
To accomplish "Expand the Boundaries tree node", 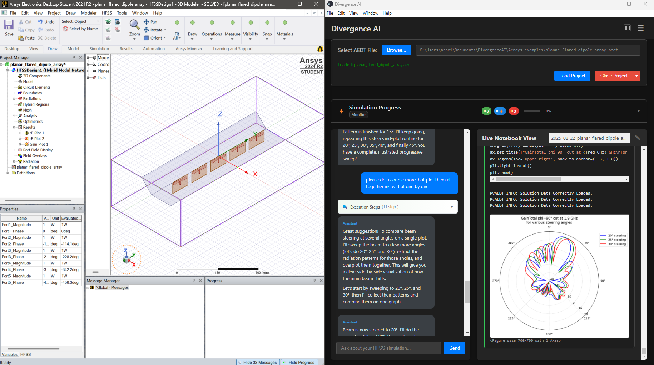I will pyautogui.click(x=14, y=93).
